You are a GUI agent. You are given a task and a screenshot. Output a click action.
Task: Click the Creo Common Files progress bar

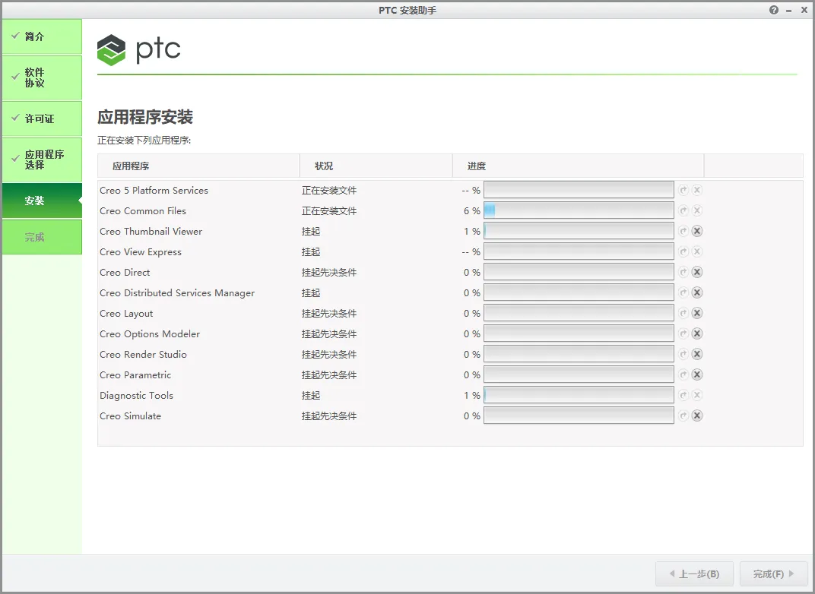(x=579, y=210)
